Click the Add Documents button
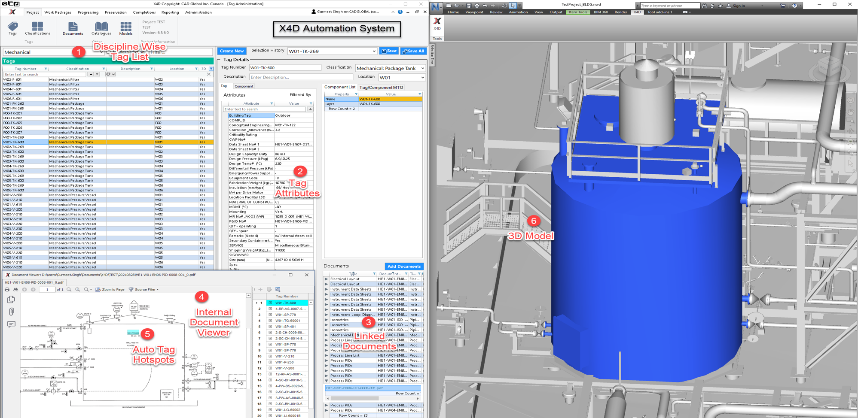Screen dimensions: 858x418 pos(404,267)
